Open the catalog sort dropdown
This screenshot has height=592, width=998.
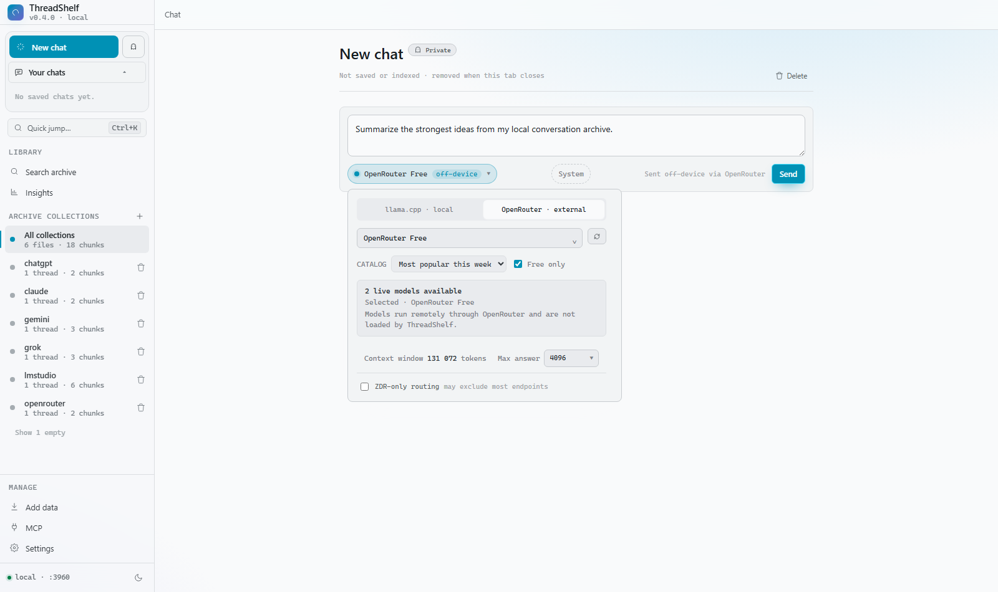449,264
